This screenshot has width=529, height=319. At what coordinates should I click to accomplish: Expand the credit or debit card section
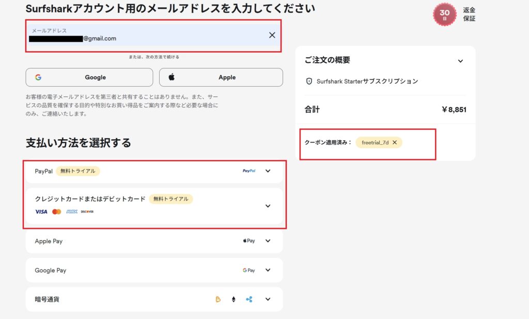268,206
